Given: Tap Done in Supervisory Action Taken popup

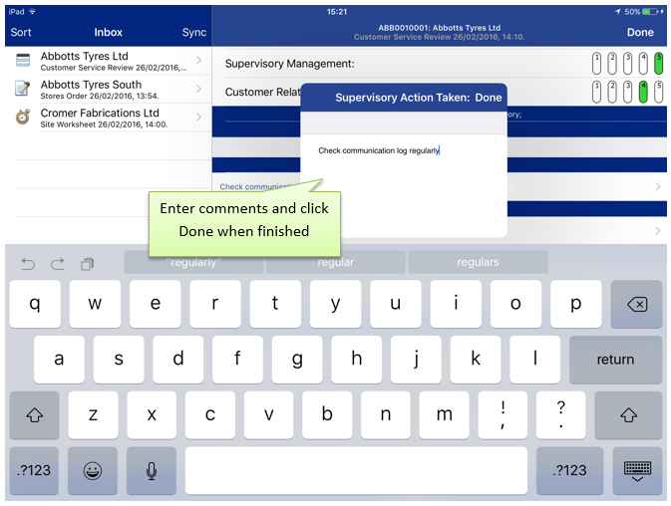Looking at the screenshot, I should (489, 98).
